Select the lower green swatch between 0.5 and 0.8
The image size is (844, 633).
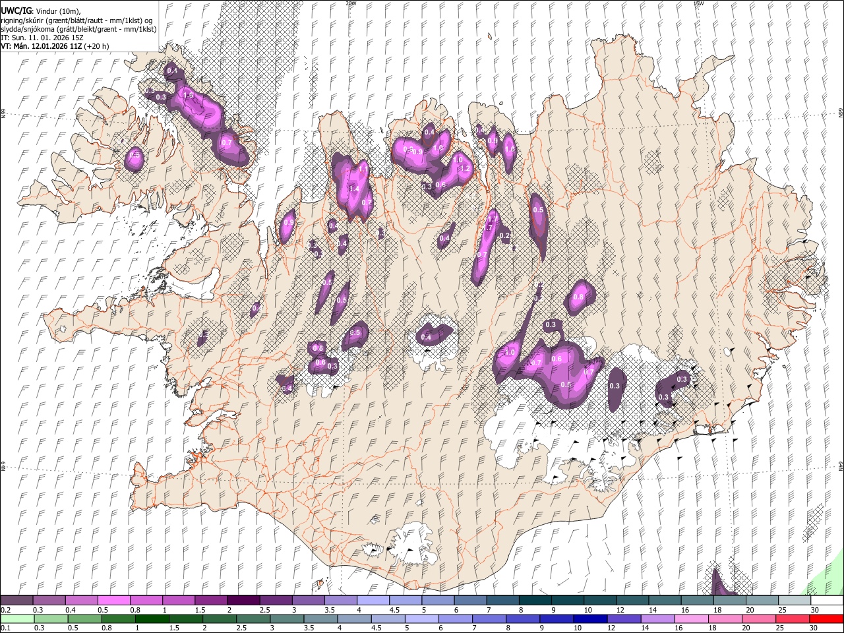click(83, 618)
